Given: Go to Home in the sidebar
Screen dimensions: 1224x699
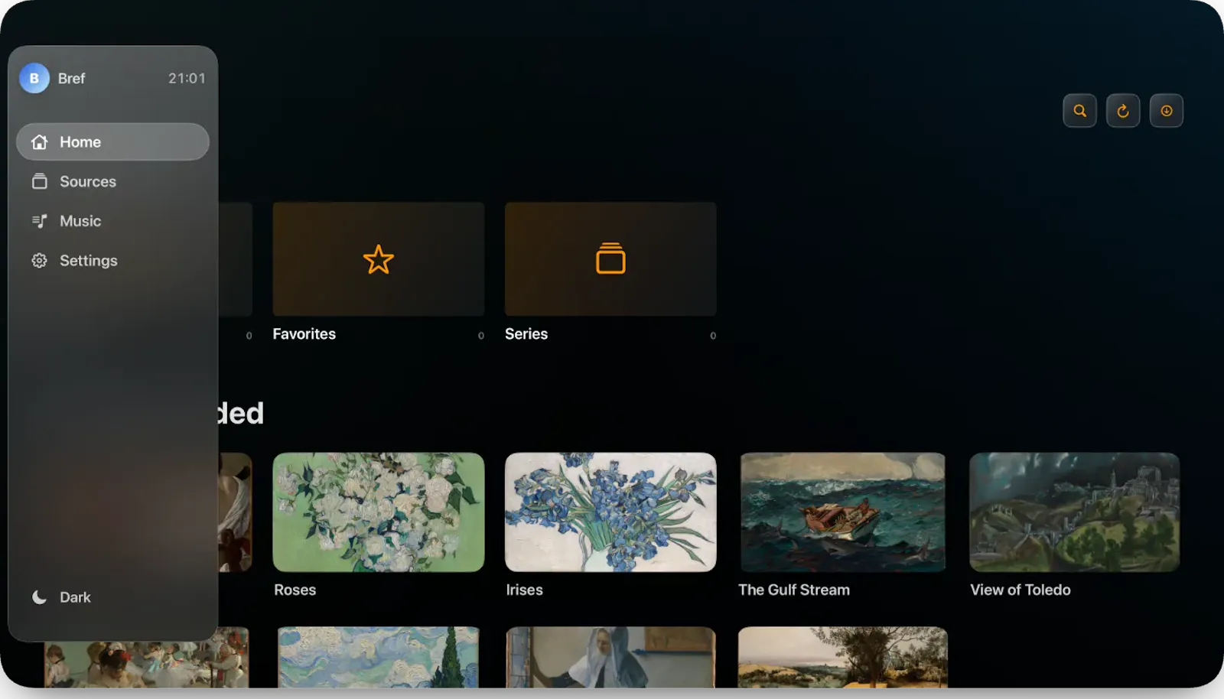Looking at the screenshot, I should pos(112,142).
